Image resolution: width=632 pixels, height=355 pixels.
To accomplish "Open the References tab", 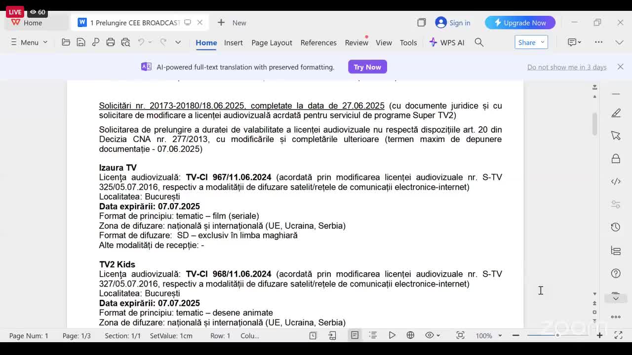I will [318, 42].
